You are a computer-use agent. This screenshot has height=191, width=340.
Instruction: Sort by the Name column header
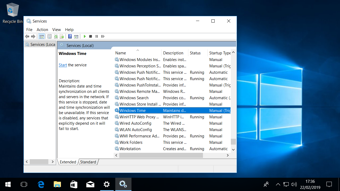(x=138, y=53)
